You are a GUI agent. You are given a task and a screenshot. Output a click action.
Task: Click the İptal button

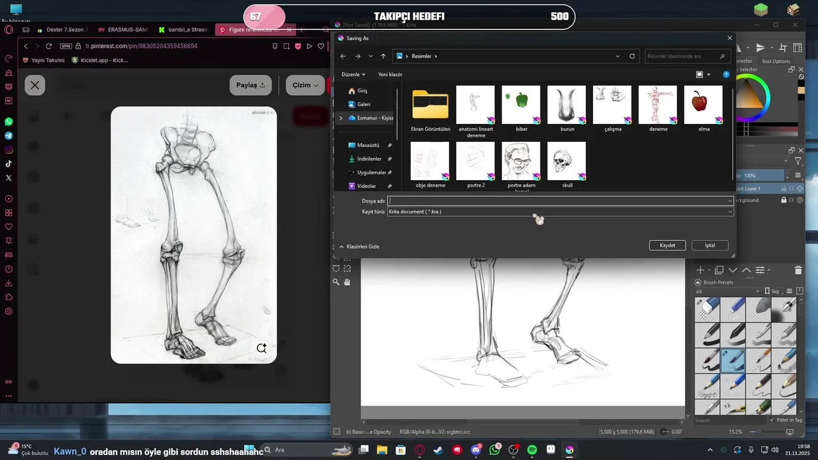click(710, 245)
